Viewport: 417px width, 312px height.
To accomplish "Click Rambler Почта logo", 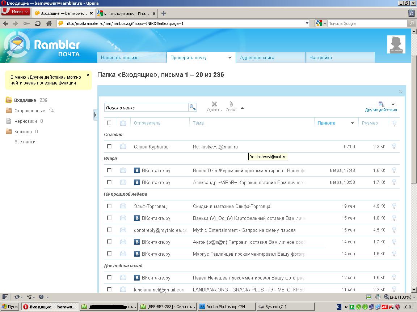I will click(43, 45).
